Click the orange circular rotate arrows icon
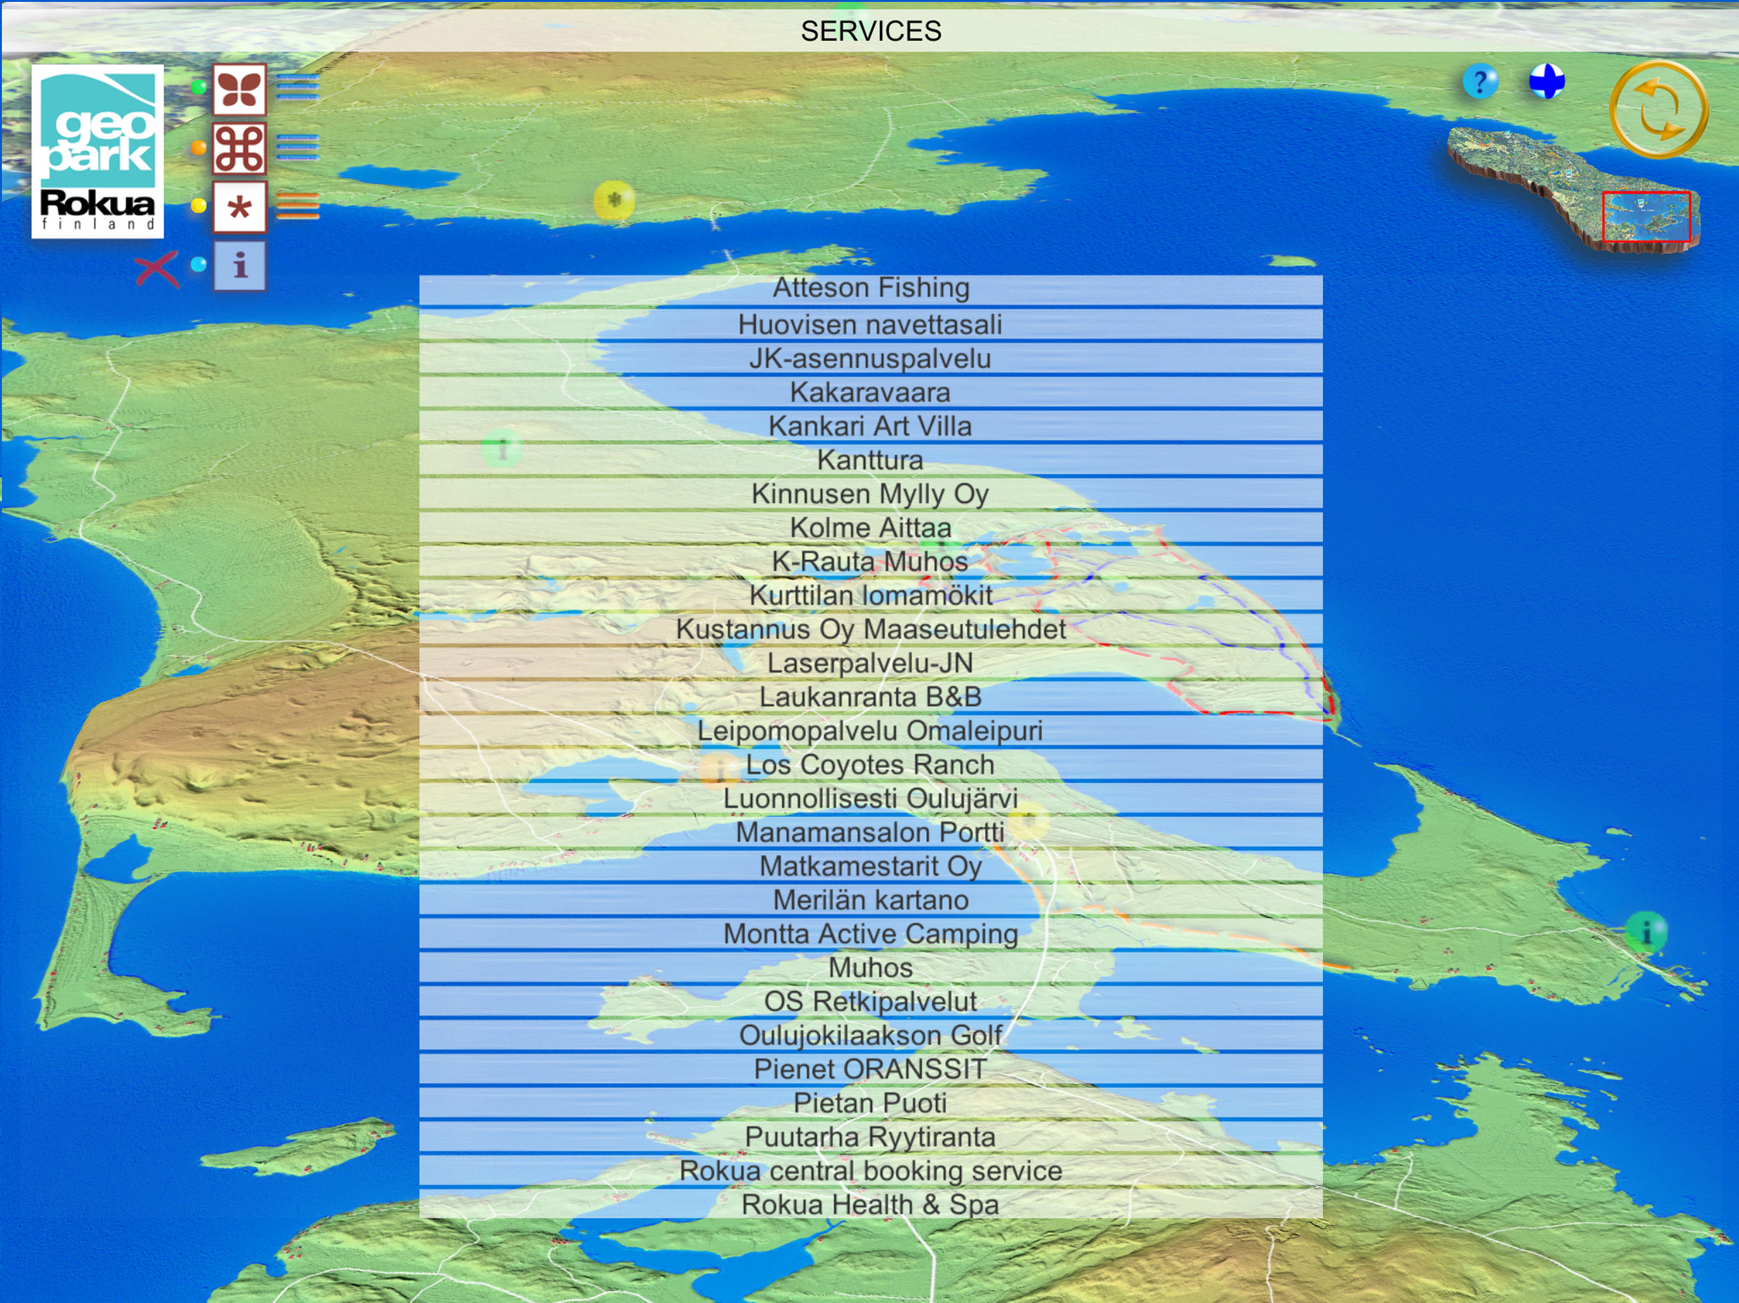The image size is (1739, 1303). pos(1658,109)
